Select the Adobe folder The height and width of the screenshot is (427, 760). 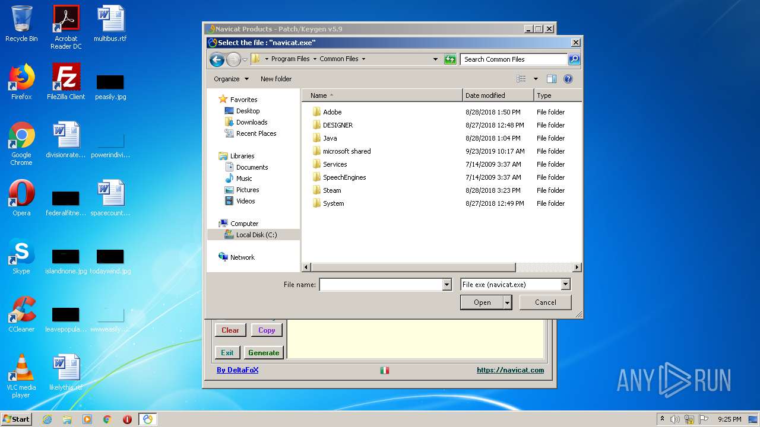(x=332, y=112)
